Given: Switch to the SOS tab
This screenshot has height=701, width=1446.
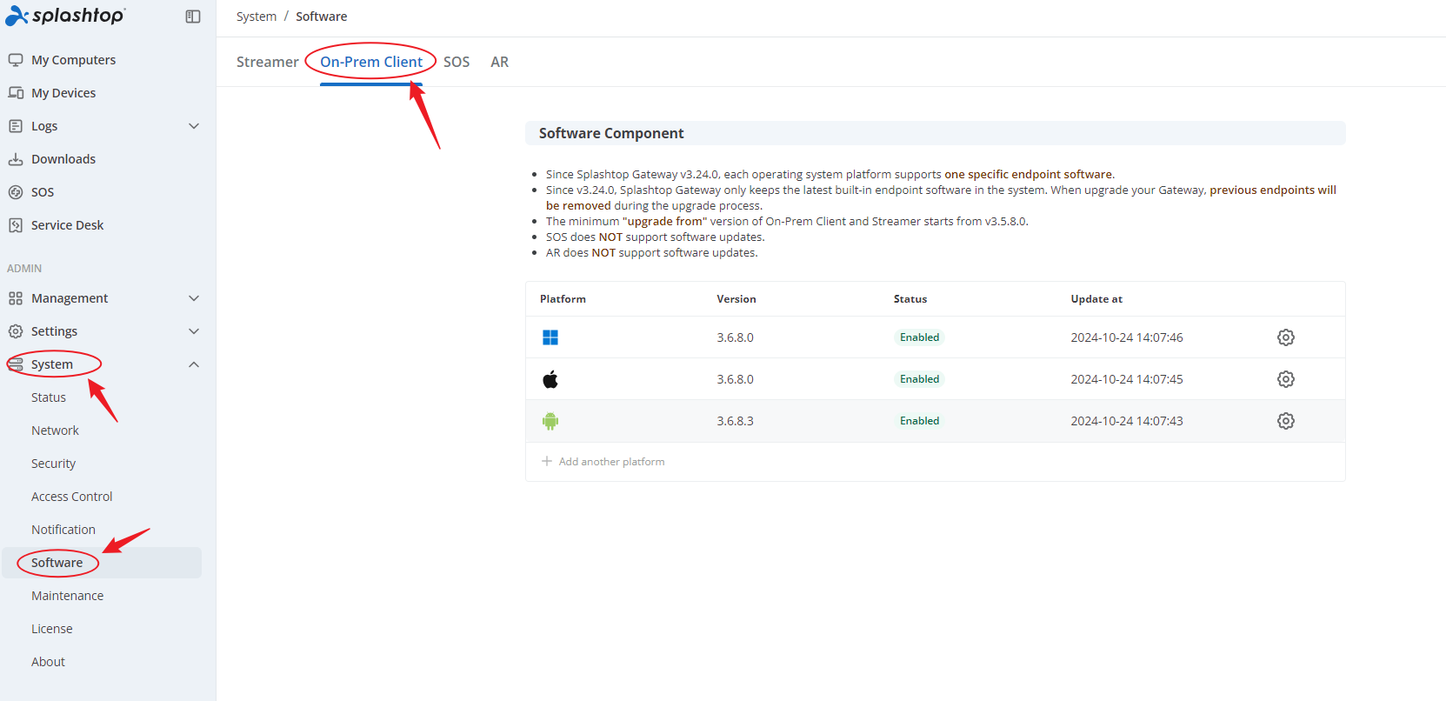Looking at the screenshot, I should (456, 62).
